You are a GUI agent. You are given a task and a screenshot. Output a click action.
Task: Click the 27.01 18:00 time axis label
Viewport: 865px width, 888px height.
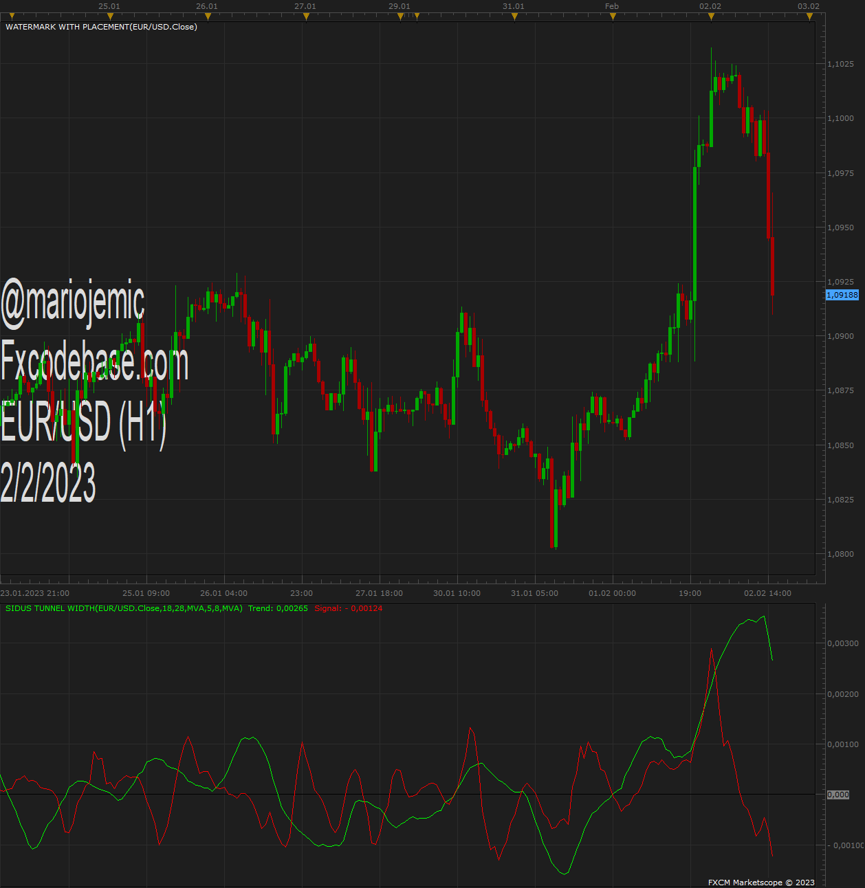(380, 593)
